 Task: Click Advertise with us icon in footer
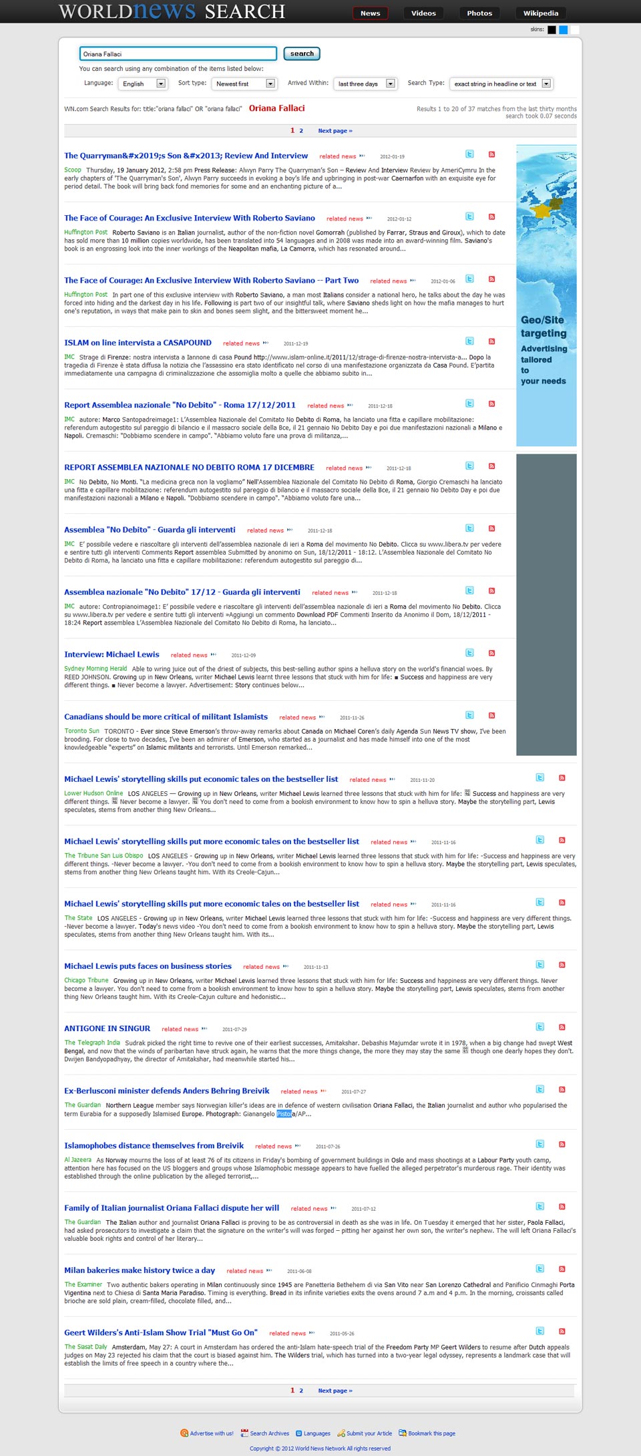pyautogui.click(x=184, y=1433)
